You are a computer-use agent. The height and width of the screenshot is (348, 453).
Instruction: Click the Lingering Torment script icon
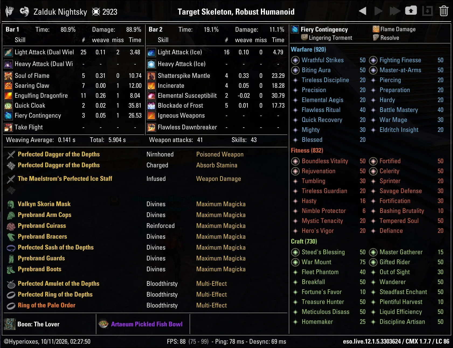(x=305, y=37)
